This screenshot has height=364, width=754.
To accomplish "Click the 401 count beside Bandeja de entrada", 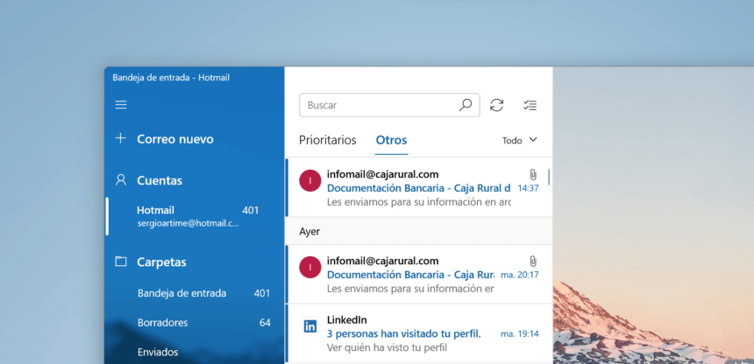I will (x=261, y=293).
